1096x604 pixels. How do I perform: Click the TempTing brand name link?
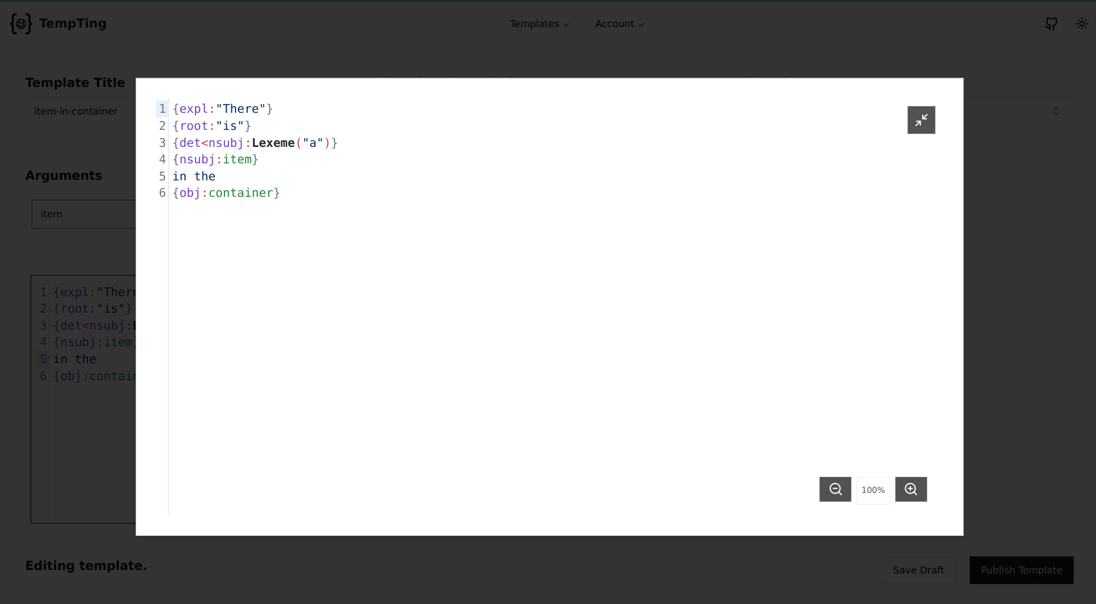click(73, 24)
